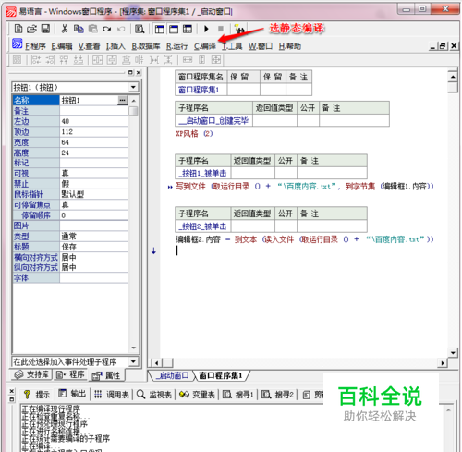Click the Copy toolbar icon
The image size is (462, 452).
pos(79,29)
